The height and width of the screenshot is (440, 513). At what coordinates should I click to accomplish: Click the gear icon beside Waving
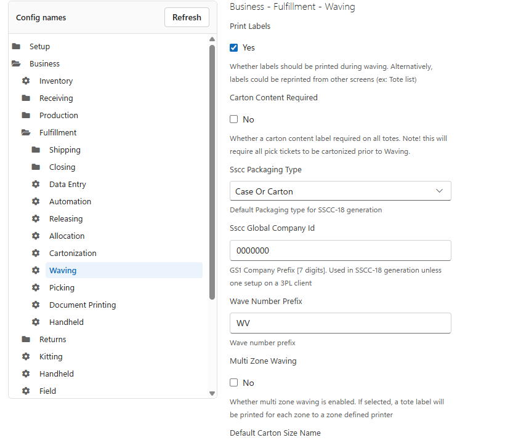coord(36,270)
